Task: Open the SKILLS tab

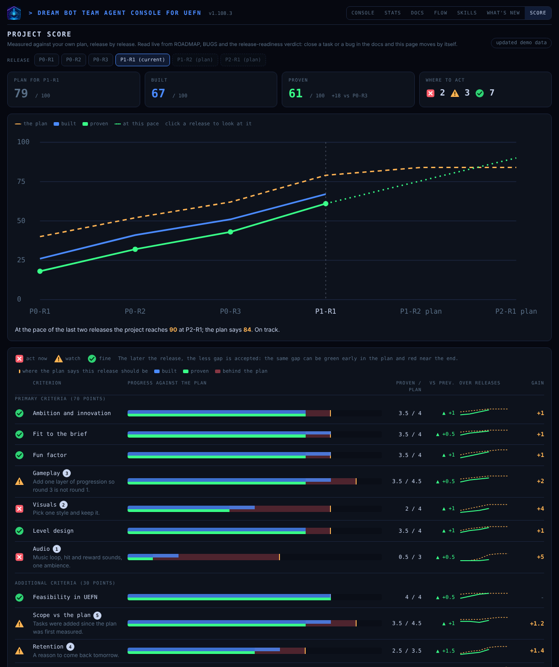Action: [467, 13]
